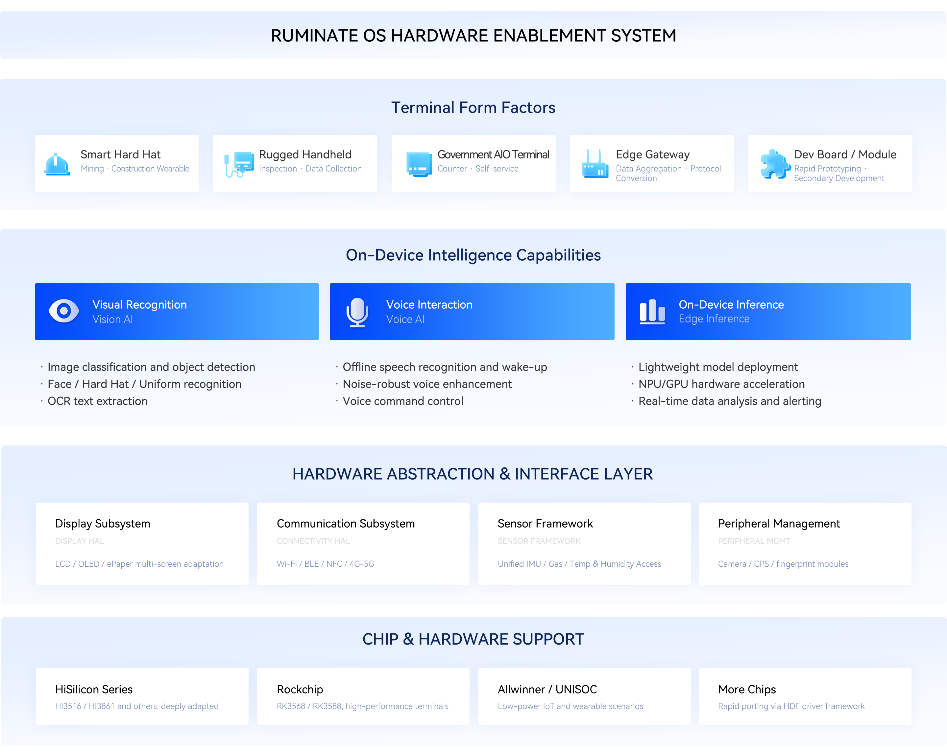Click the 'PERIPHERAL MGMT' label
Viewport: 947px width, 756px height.
pos(754,541)
